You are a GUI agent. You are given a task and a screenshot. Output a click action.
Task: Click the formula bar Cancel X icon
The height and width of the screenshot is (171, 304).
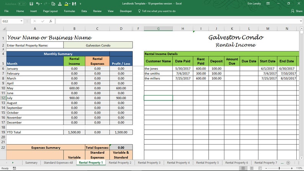tap(35, 21)
